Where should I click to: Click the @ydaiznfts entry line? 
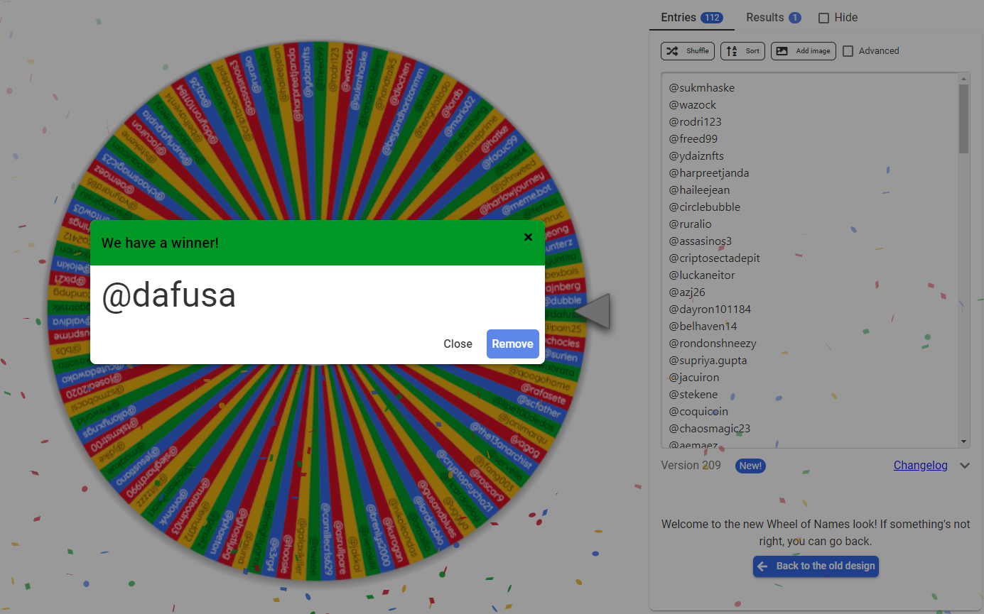click(696, 156)
